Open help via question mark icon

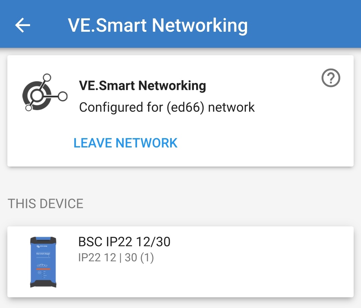pyautogui.click(x=331, y=79)
